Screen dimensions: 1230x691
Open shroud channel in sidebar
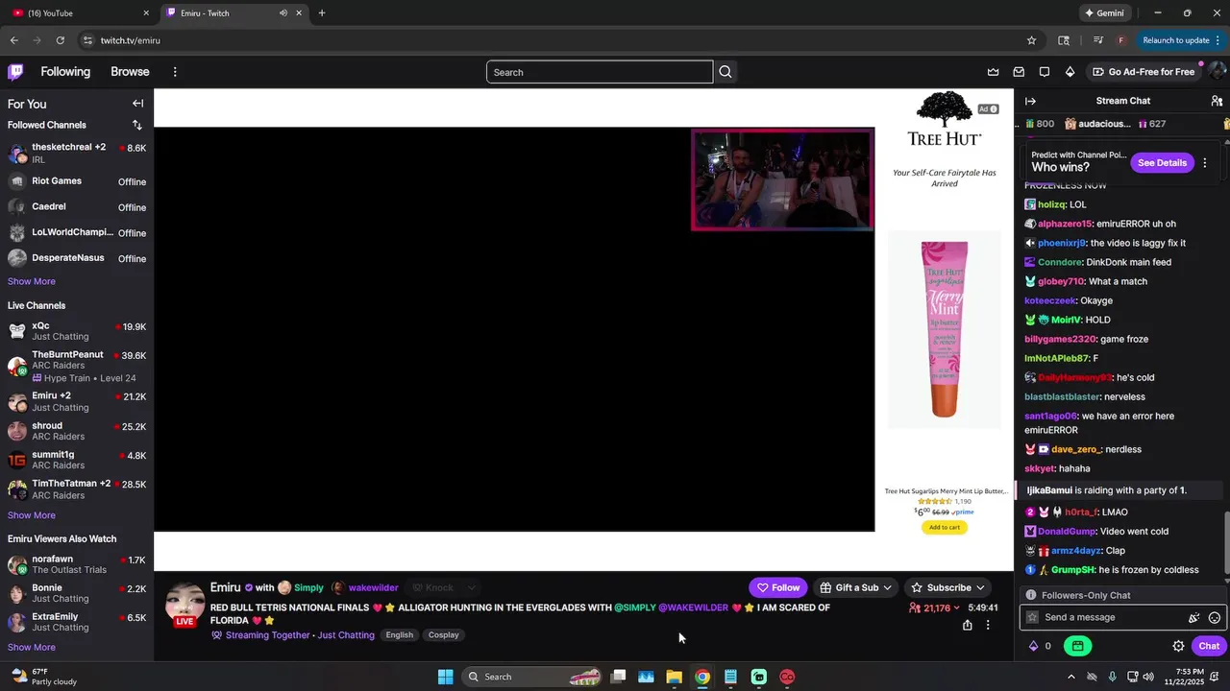[77, 431]
